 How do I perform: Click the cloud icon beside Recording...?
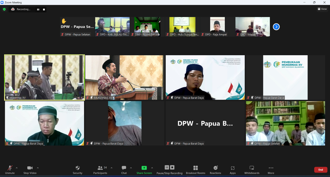click(x=13, y=9)
